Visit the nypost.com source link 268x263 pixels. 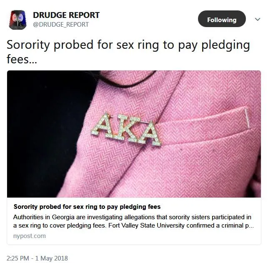30,236
